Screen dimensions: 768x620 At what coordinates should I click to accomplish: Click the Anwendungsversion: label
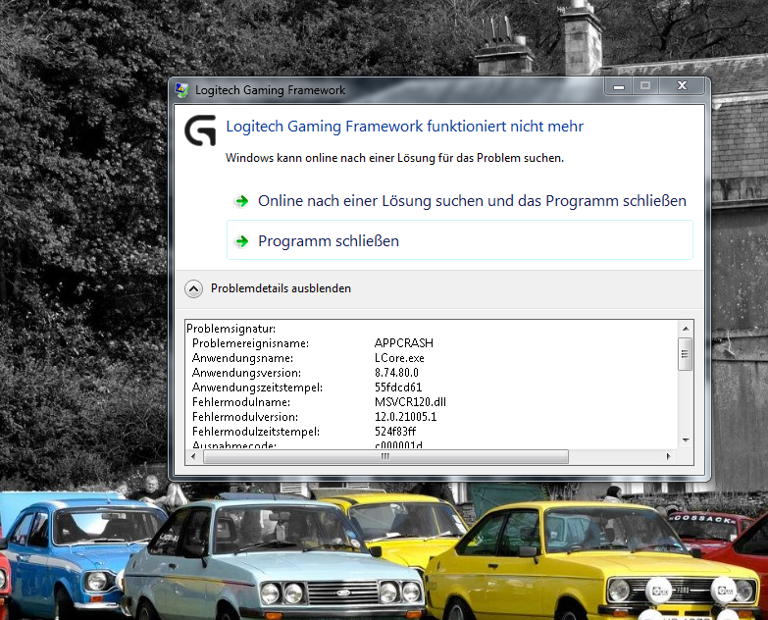(x=246, y=373)
